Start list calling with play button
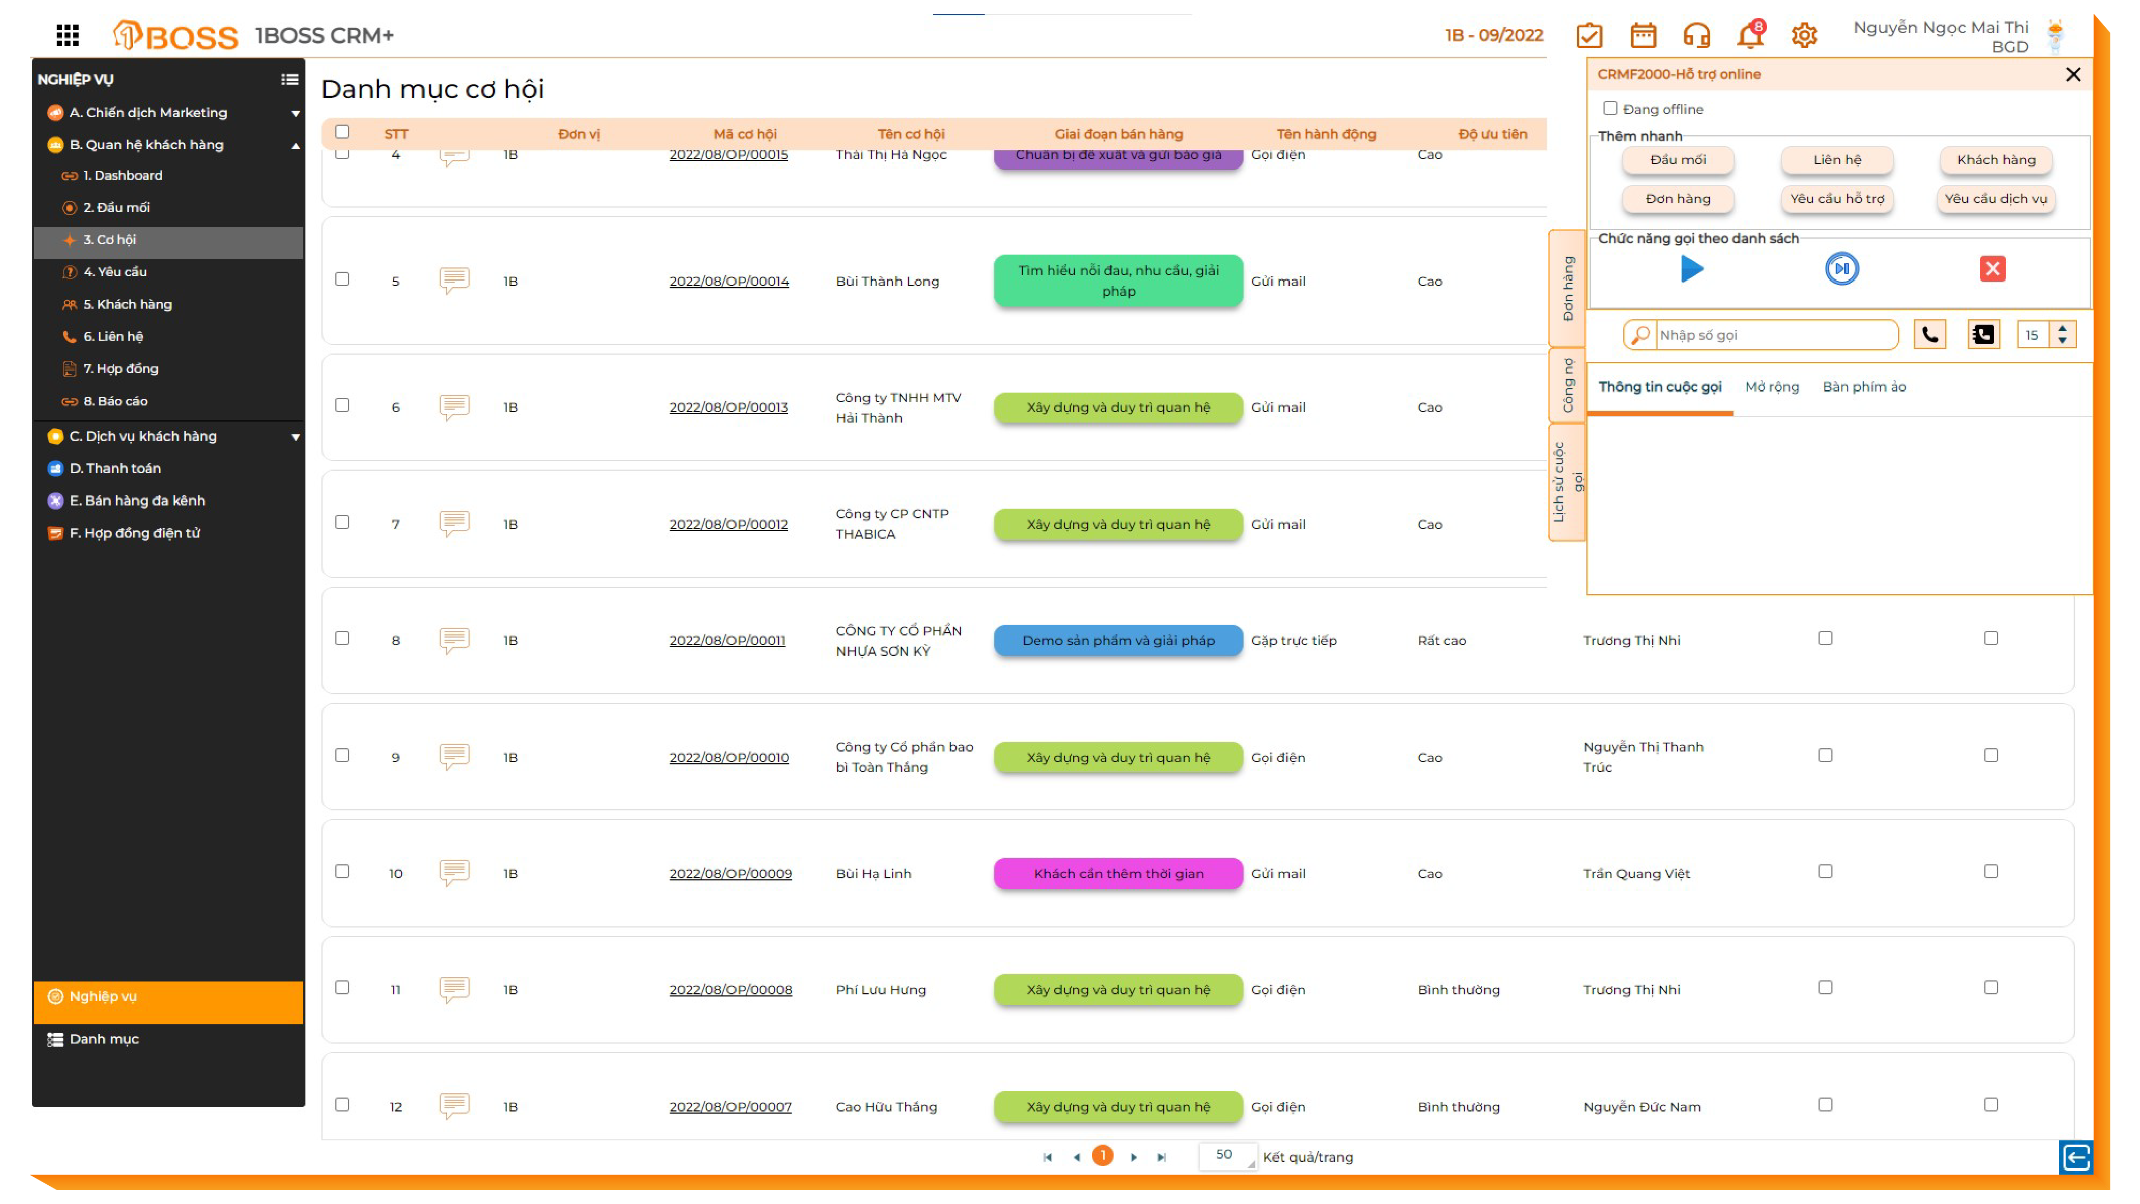The width and height of the screenshot is (2140, 1204). pyautogui.click(x=1691, y=269)
